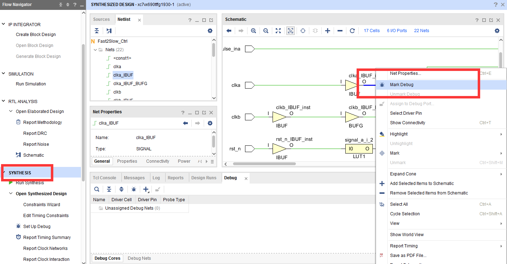
Task: Collapse the IP INTEGRATOR section
Action: (x=4, y=24)
